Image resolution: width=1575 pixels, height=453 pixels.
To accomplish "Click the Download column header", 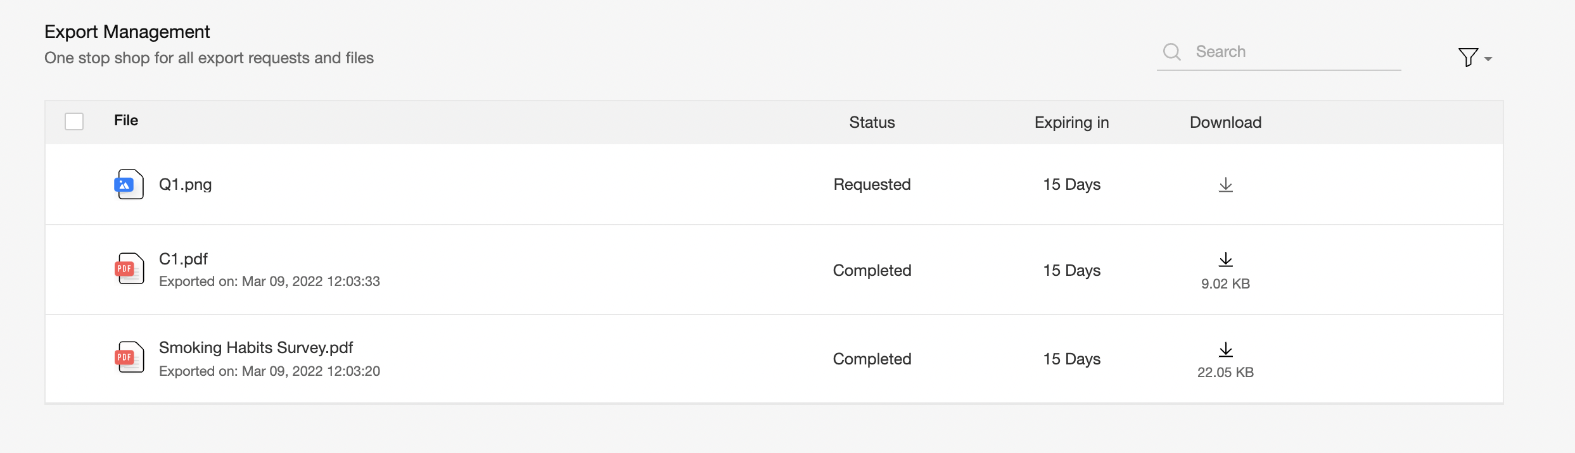I will pyautogui.click(x=1225, y=122).
